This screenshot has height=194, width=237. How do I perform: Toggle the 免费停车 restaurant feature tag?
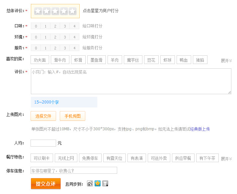click(90, 158)
